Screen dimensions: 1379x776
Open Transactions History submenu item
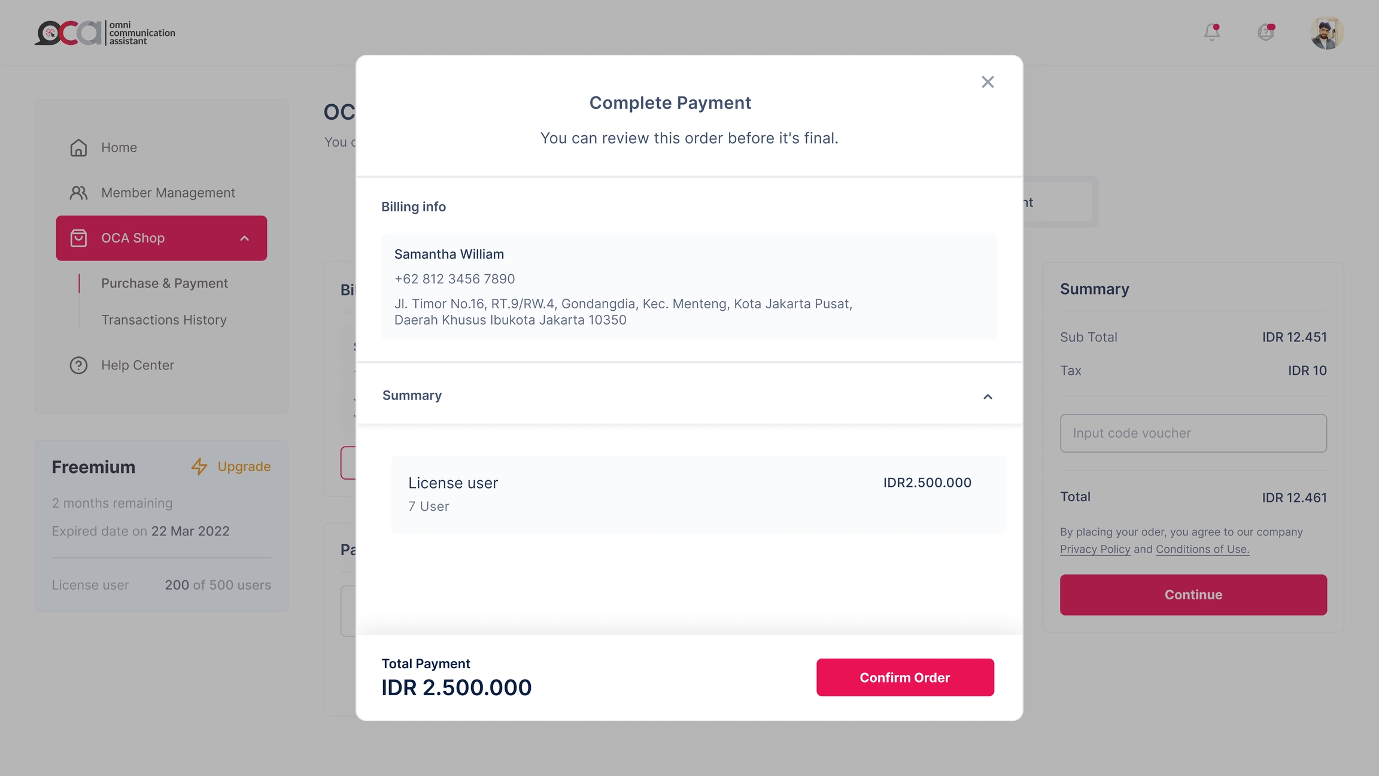coord(164,320)
